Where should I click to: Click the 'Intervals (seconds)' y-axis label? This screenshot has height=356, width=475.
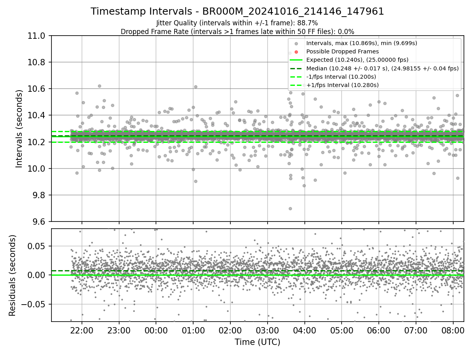[19, 129]
